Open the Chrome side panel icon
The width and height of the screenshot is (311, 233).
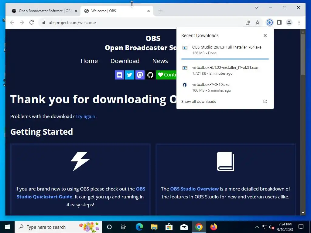tap(279, 22)
